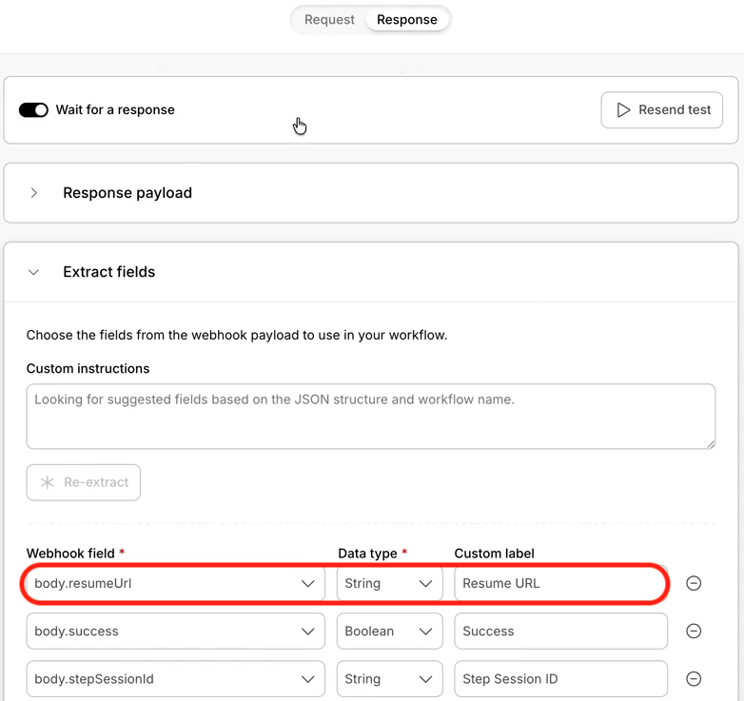Open the Boolean data type dropdown

(x=389, y=631)
